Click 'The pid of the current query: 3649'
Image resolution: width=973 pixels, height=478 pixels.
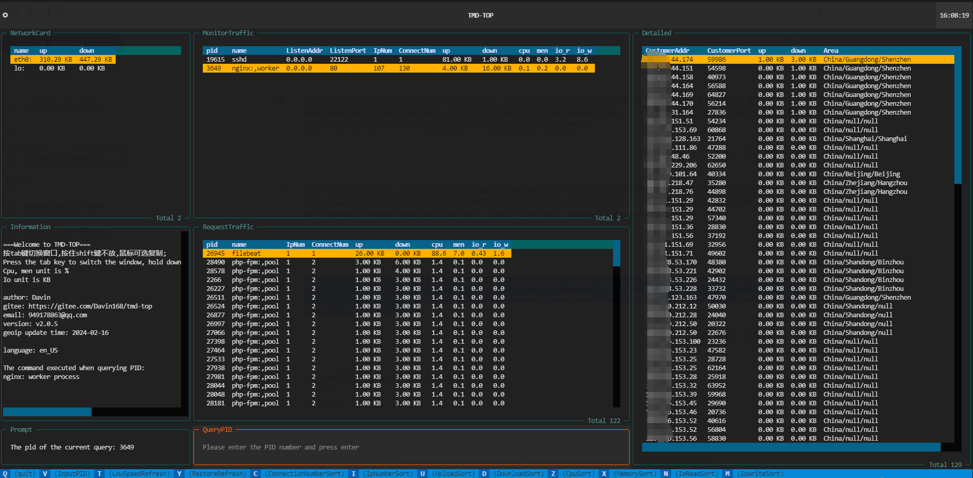(x=72, y=447)
